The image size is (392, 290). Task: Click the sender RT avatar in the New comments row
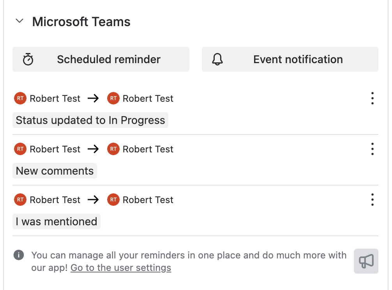tap(20, 149)
